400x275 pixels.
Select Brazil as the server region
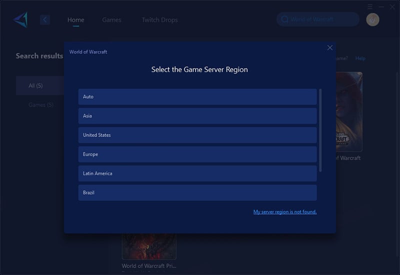(197, 192)
